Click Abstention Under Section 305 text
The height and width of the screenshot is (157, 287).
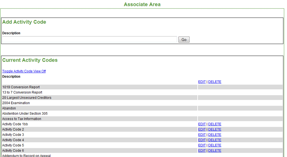click(x=25, y=114)
